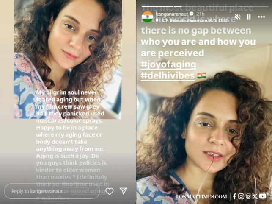Open the Indian flag profile picture
Screen dimensions: 272x204
[147, 17]
